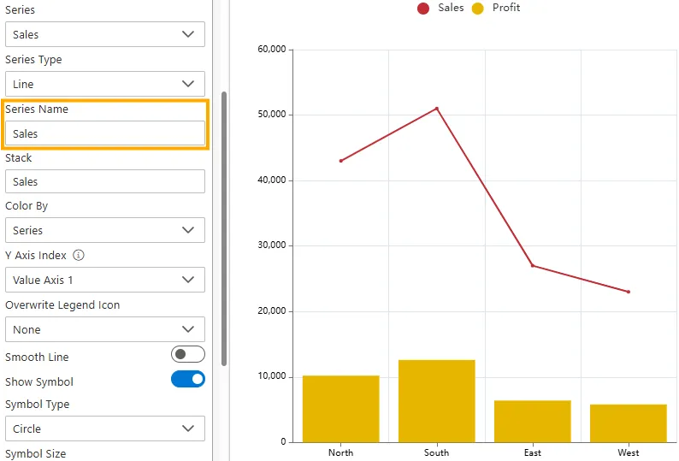Click the Series Name input field
Viewport: 679px width, 461px height.
coord(104,134)
